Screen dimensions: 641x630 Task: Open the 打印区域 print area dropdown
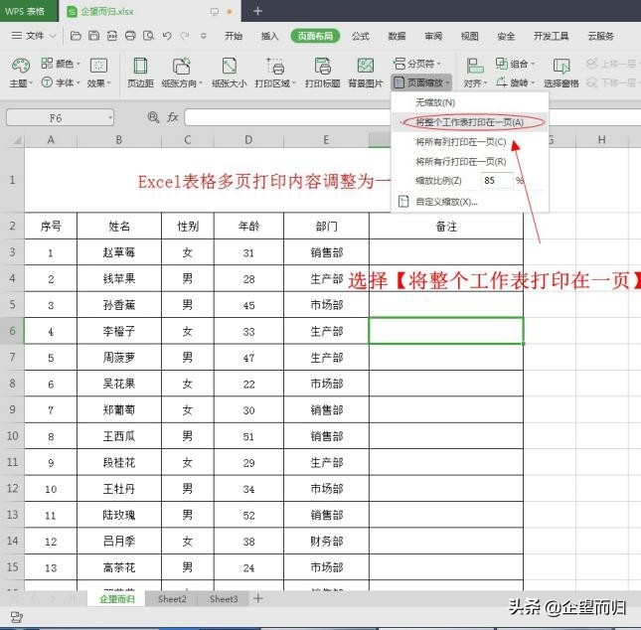coord(275,73)
